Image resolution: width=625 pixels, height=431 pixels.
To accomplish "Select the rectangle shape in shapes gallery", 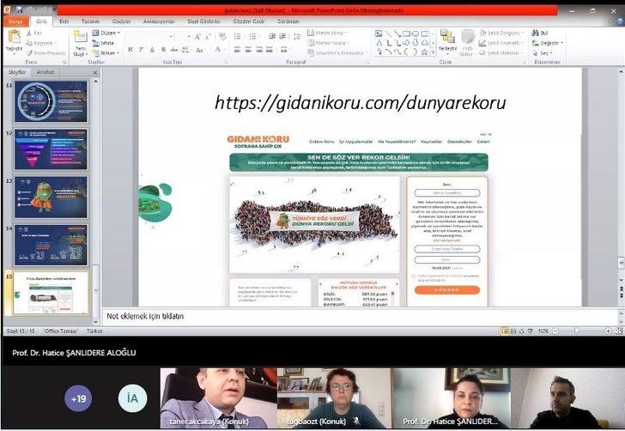I will pyautogui.click(x=406, y=33).
